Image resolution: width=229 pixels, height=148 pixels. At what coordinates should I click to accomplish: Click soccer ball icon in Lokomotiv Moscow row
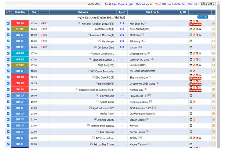200,35
